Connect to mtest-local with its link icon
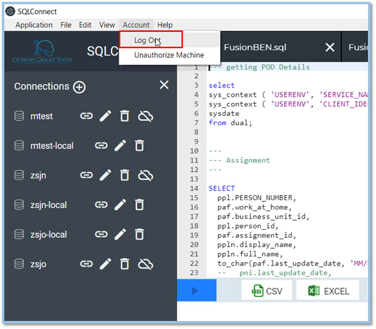The width and height of the screenshot is (376, 329). [x=101, y=145]
